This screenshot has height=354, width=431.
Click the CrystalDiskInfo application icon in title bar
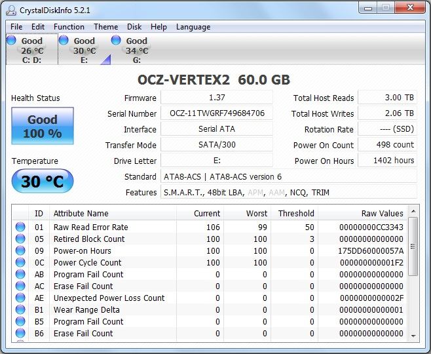click(x=11, y=10)
